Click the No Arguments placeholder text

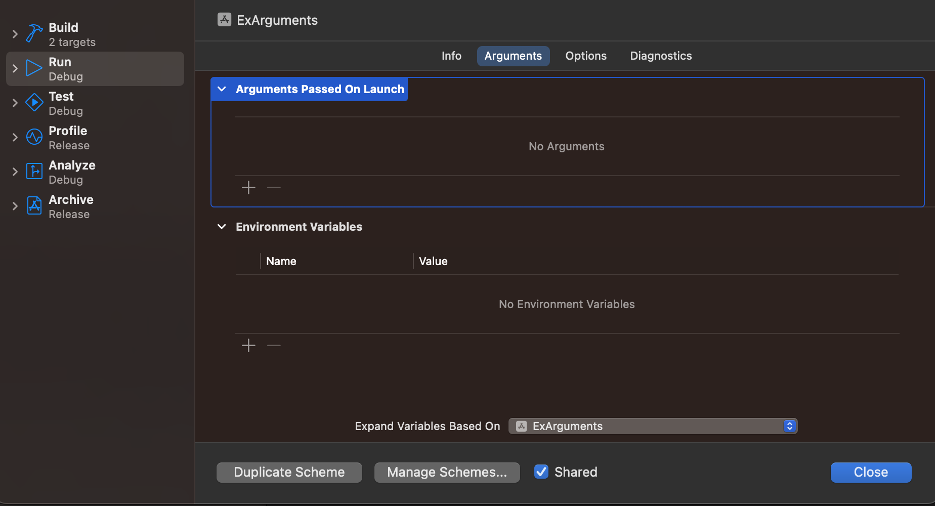pyautogui.click(x=567, y=146)
